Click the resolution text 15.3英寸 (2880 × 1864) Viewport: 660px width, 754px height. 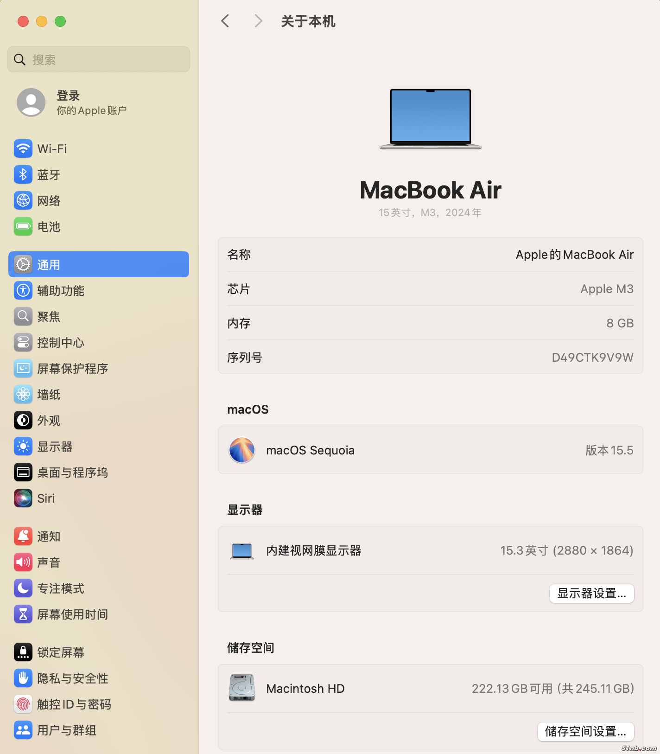pyautogui.click(x=567, y=550)
